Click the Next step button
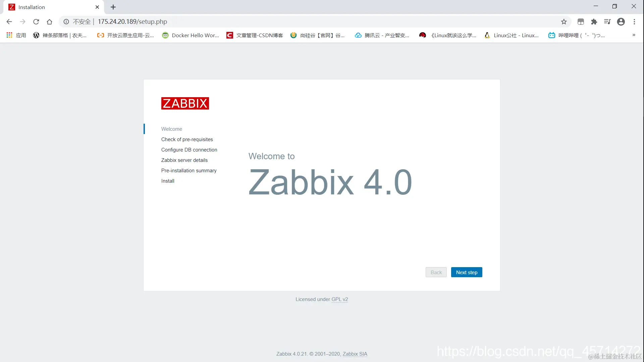This screenshot has height=362, width=644. [x=466, y=272]
